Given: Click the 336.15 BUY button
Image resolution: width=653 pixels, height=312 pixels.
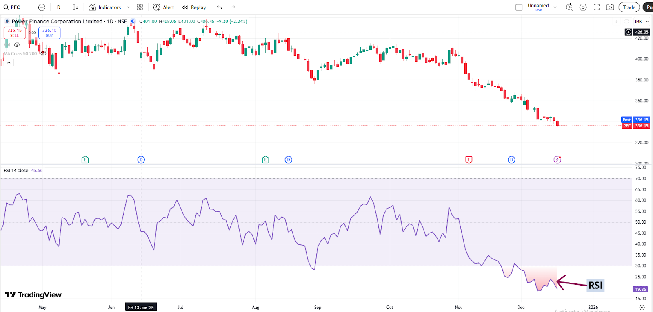Looking at the screenshot, I should pyautogui.click(x=49, y=33).
